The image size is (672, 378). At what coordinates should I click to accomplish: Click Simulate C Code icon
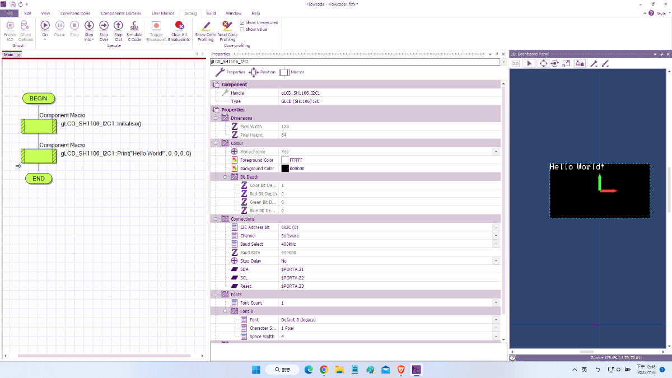tap(134, 25)
